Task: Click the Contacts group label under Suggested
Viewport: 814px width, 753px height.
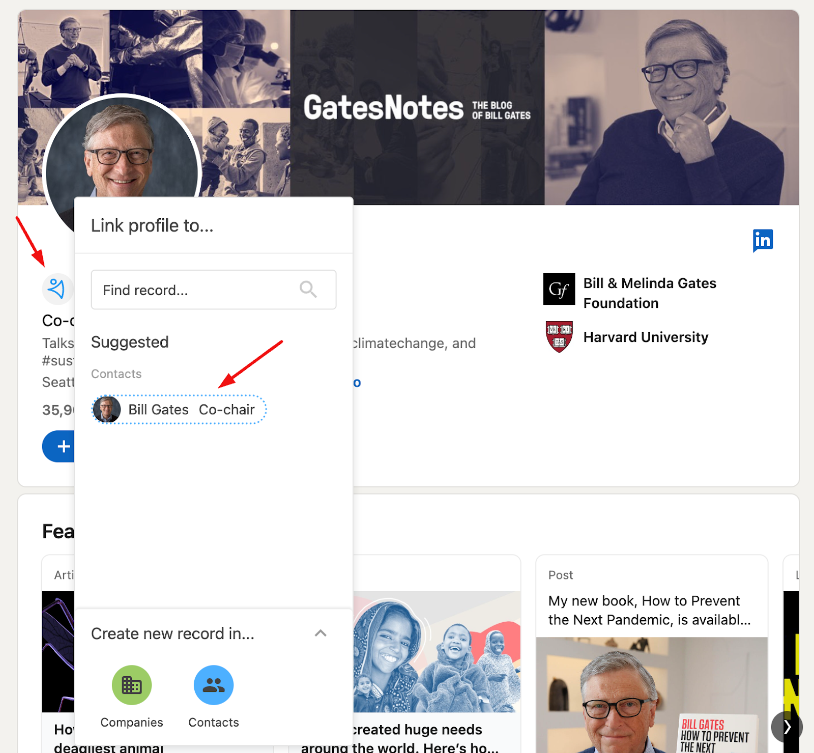Action: pyautogui.click(x=117, y=374)
